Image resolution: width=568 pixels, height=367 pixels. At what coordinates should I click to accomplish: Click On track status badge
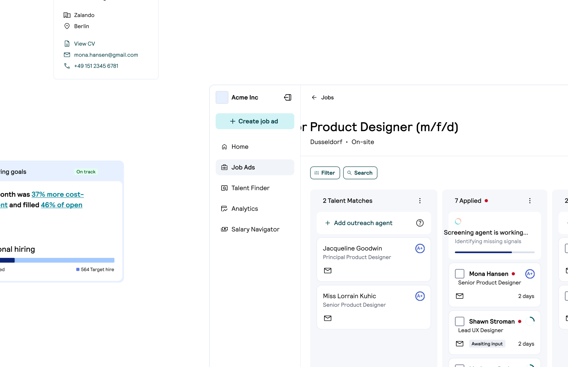[x=86, y=172]
